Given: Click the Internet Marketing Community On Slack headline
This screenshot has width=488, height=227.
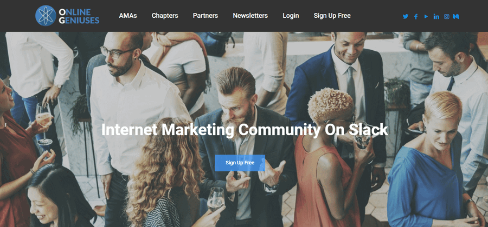Looking at the screenshot, I should (x=245, y=130).
